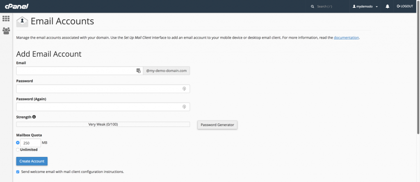Open the apps grid sidebar icon
420x182 pixels.
coord(6,18)
